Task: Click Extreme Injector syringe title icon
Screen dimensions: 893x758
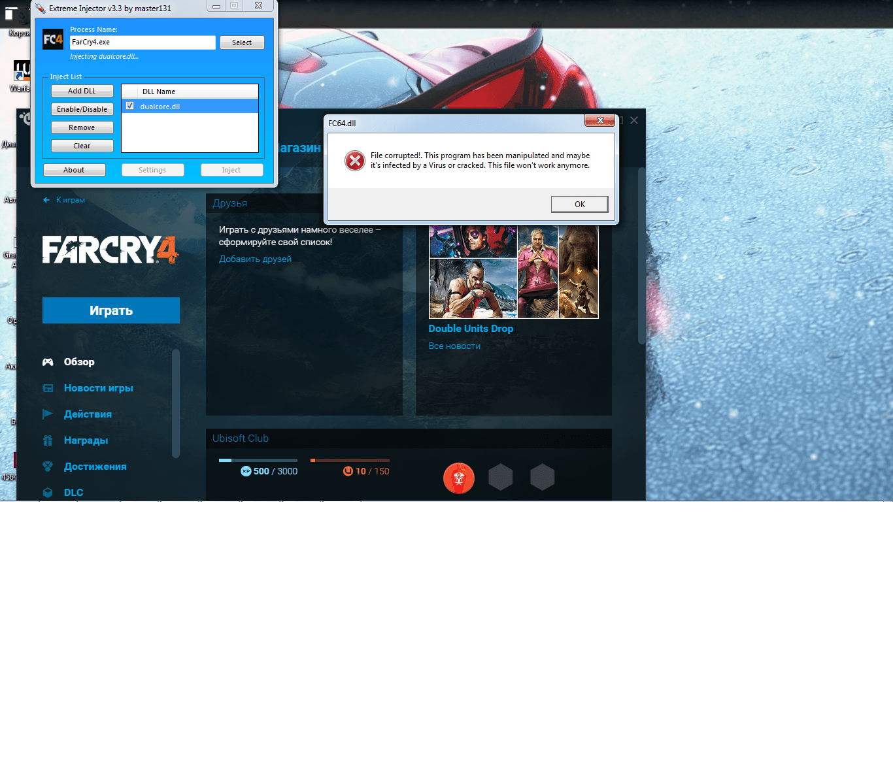Action: [41, 8]
